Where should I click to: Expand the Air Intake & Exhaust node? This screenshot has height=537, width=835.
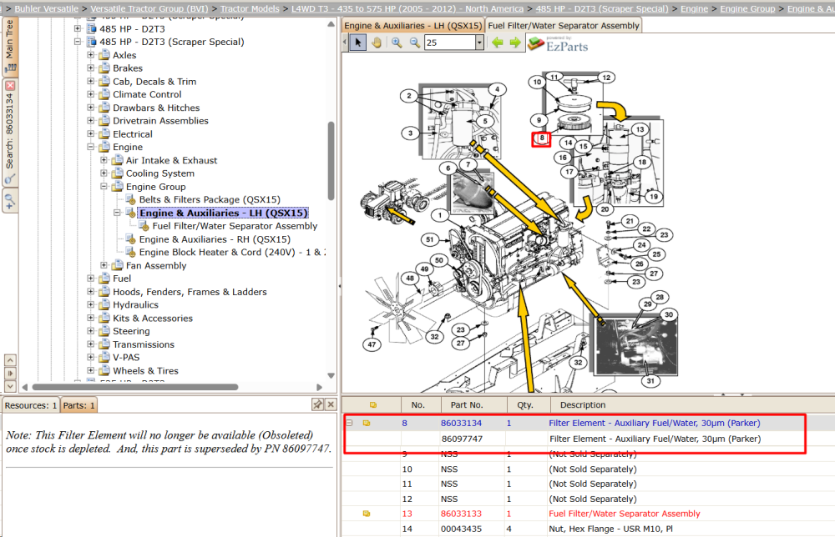coord(104,160)
